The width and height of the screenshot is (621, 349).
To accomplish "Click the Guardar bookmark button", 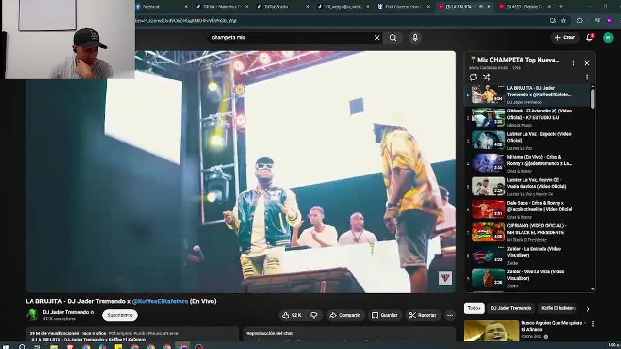I will click(x=385, y=315).
